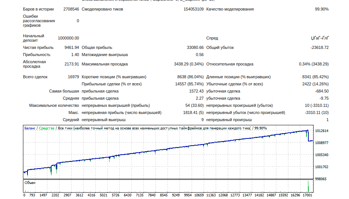Click the 1008977 chart axis label

point(322,143)
